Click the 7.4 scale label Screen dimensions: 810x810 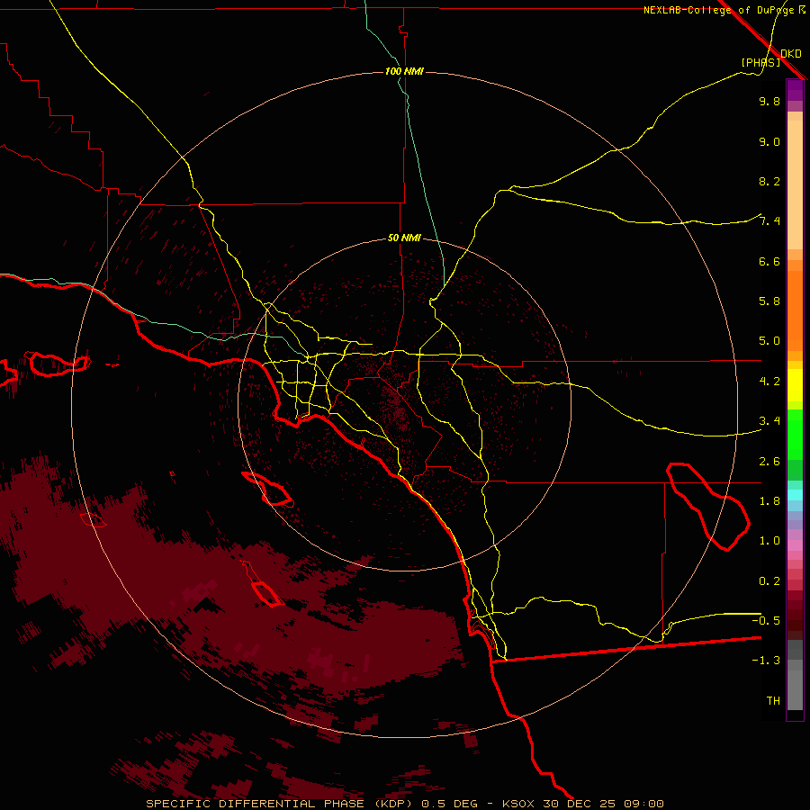pyautogui.click(x=769, y=221)
